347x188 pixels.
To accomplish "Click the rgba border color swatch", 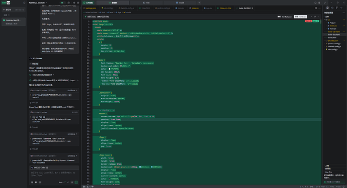I will point(129,116).
